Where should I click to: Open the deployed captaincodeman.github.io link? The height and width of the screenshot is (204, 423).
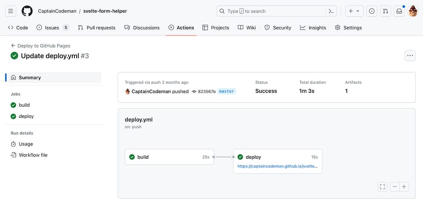pos(277,167)
